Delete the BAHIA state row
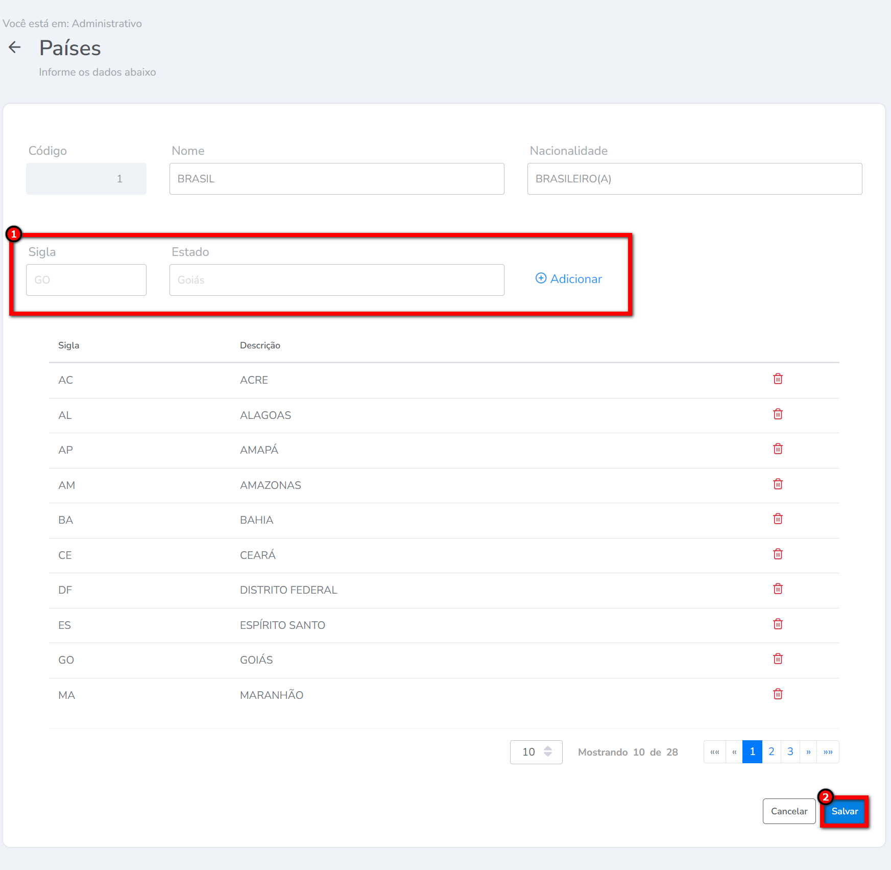Image resolution: width=891 pixels, height=870 pixels. click(x=778, y=519)
